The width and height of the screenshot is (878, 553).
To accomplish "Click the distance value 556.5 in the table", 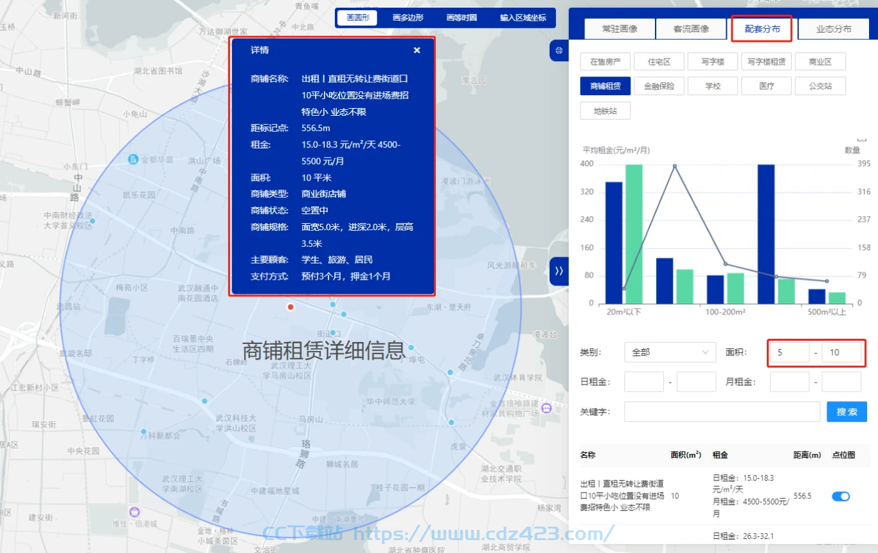I will point(803,496).
